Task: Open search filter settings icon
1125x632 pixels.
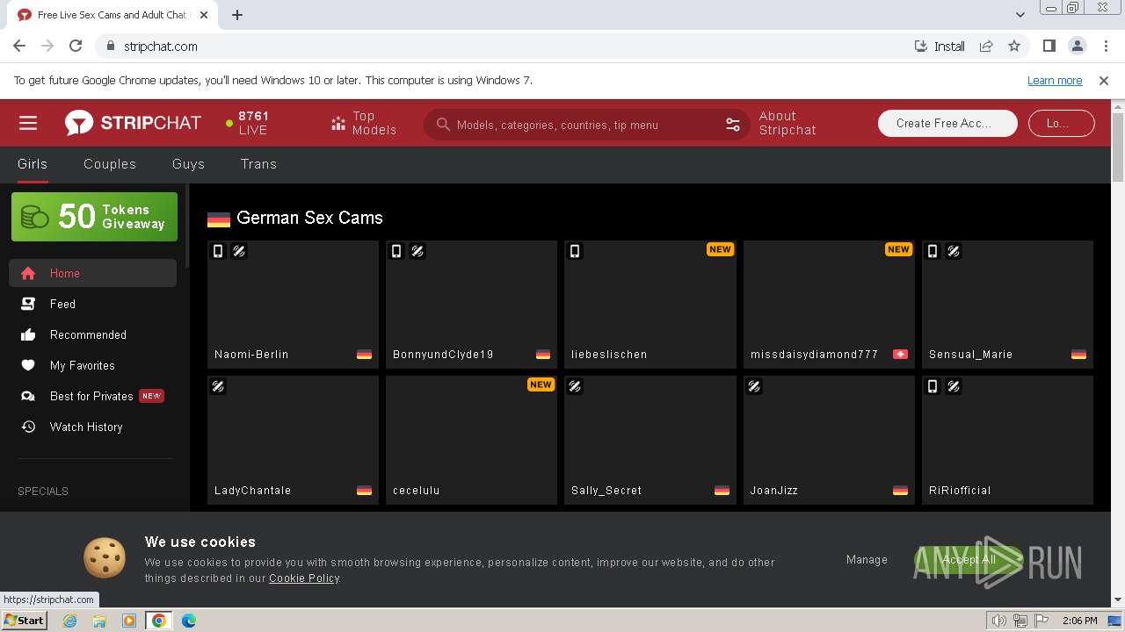Action: click(733, 125)
